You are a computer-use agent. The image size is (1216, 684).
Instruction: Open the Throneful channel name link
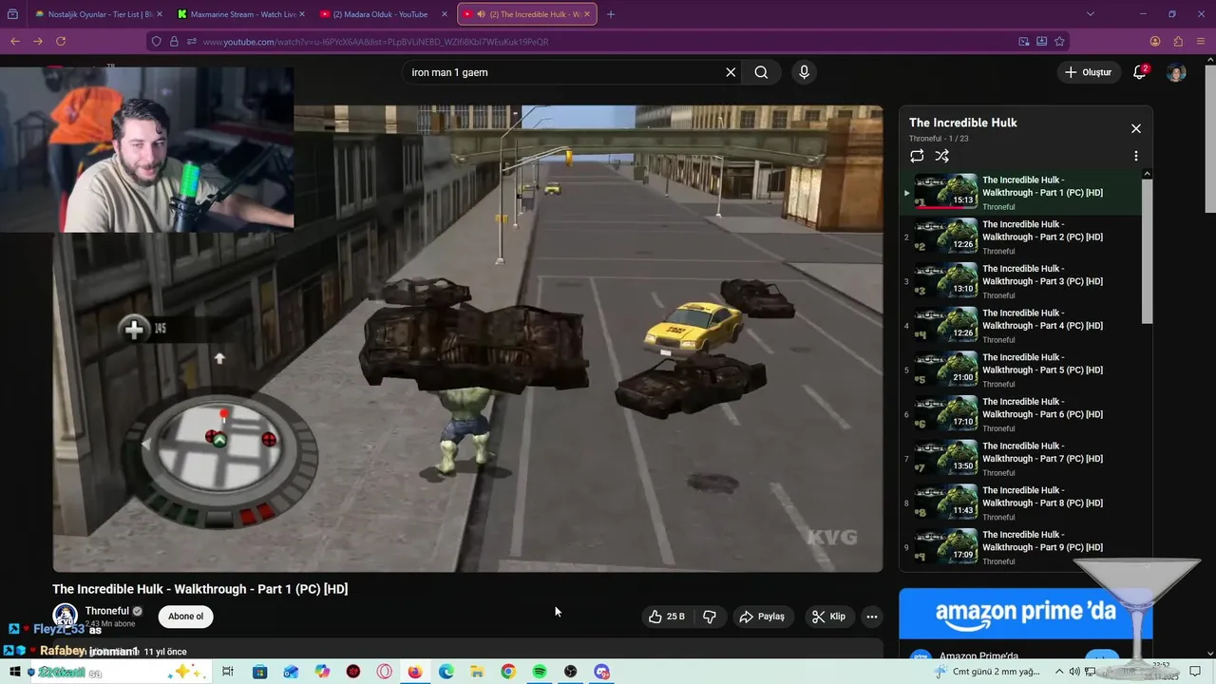tap(106, 611)
